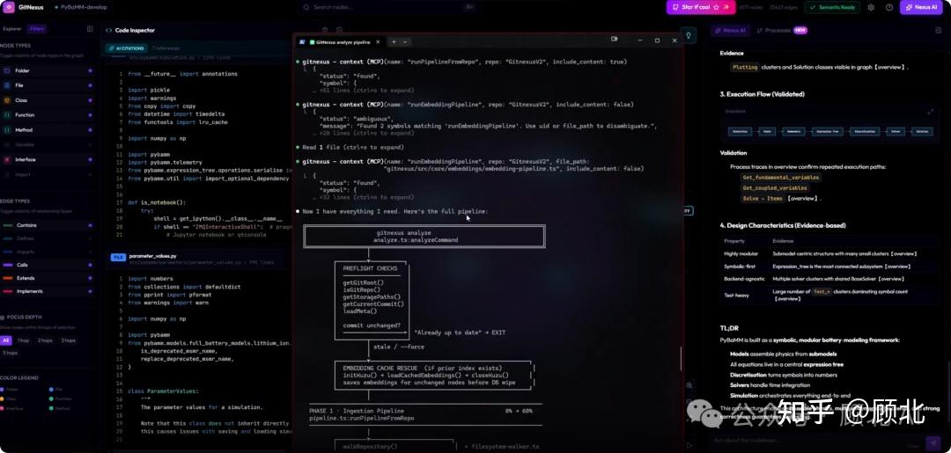This screenshot has height=453, width=951.
Task: Click the lightbulb icon beside terminal
Action: click(x=688, y=35)
